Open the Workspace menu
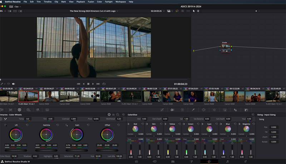 point(120,2)
